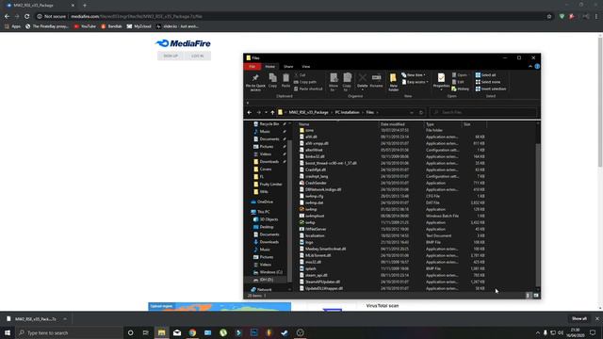The height and width of the screenshot is (339, 603).
Task: Bookmark this page with the star icon
Action: (549, 17)
